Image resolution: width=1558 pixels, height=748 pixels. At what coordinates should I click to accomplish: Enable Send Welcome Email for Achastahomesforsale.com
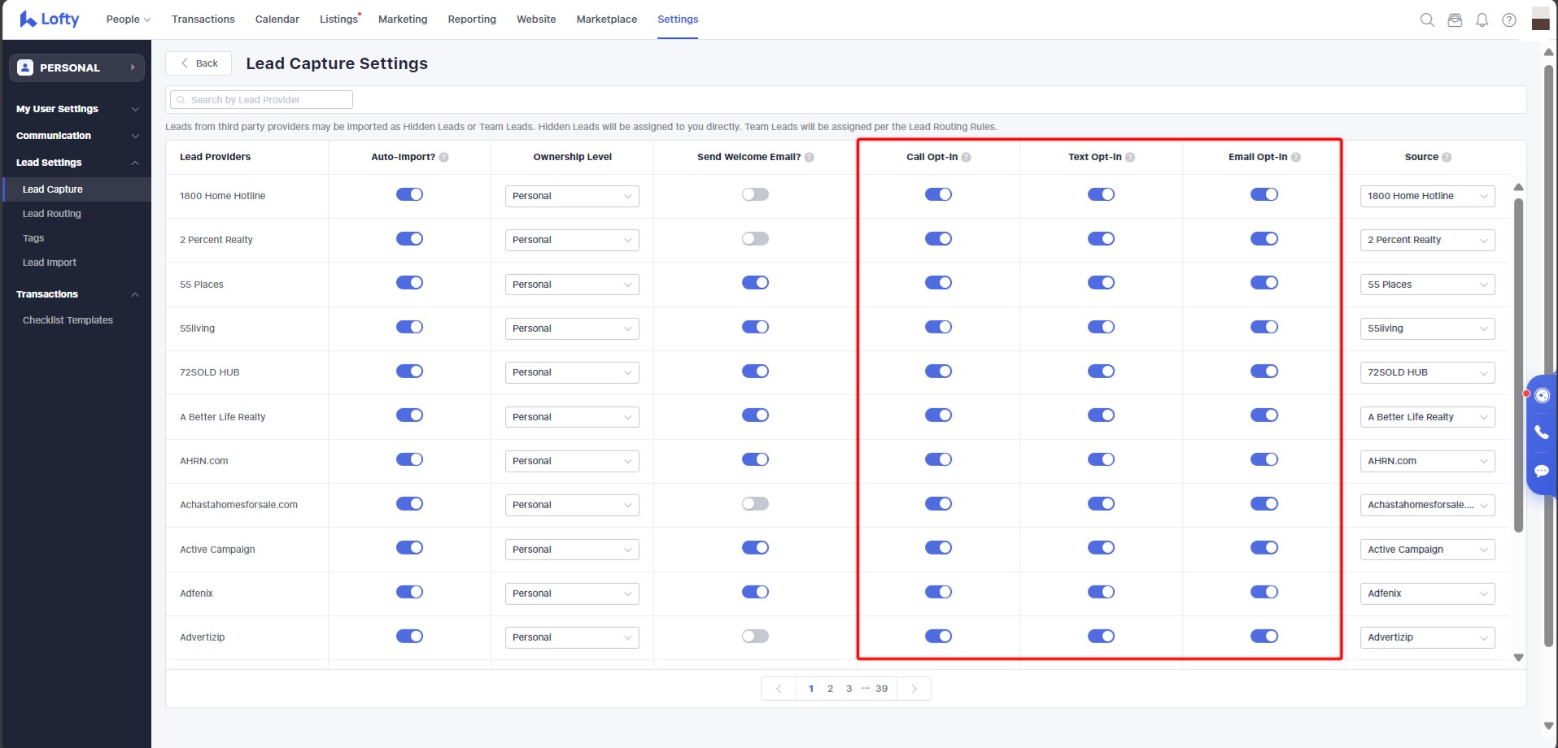(x=755, y=504)
